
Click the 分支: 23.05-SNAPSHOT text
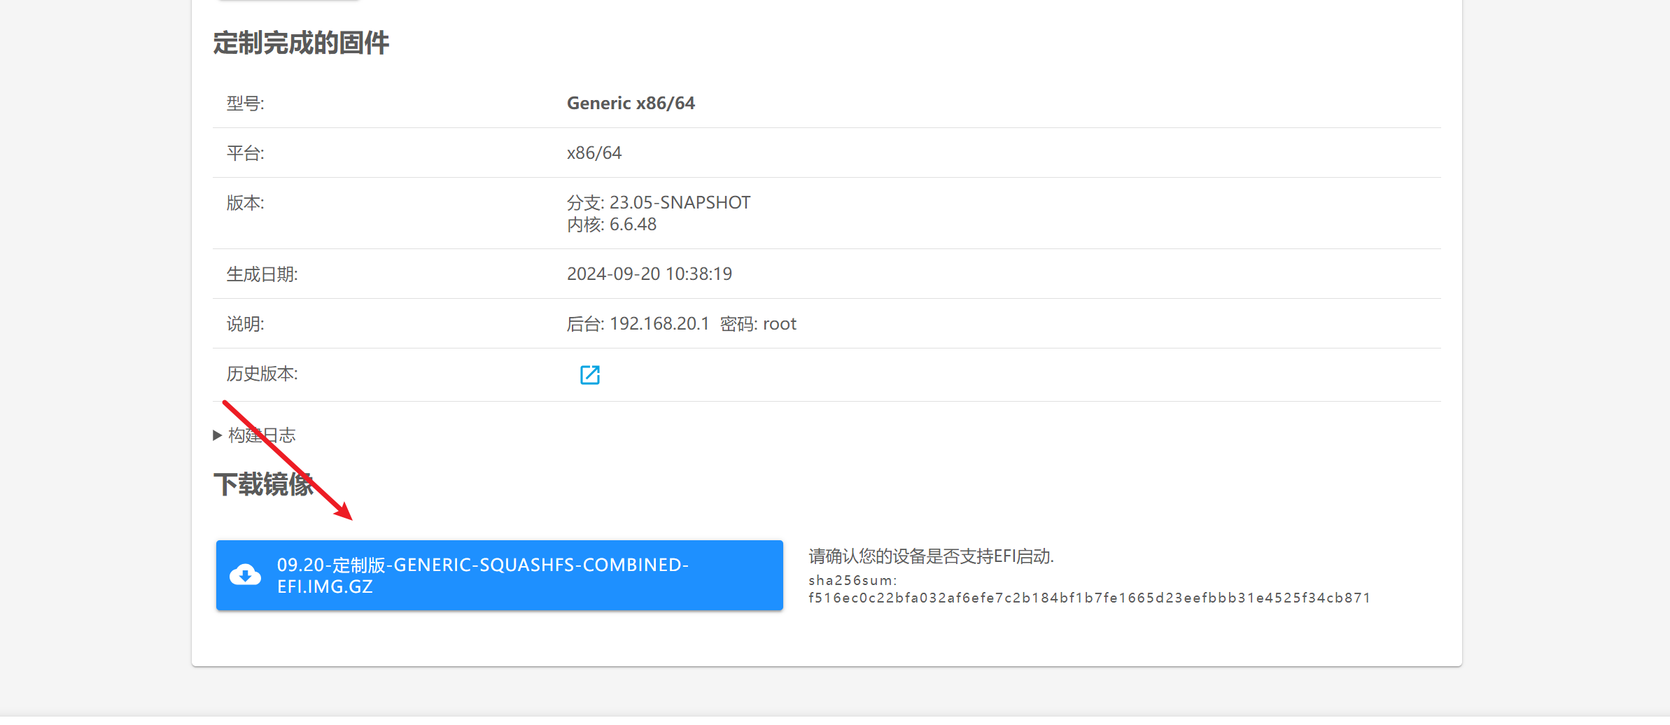point(658,203)
